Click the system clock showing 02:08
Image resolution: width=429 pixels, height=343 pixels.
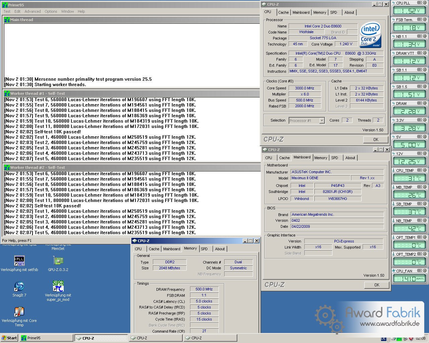point(421,338)
